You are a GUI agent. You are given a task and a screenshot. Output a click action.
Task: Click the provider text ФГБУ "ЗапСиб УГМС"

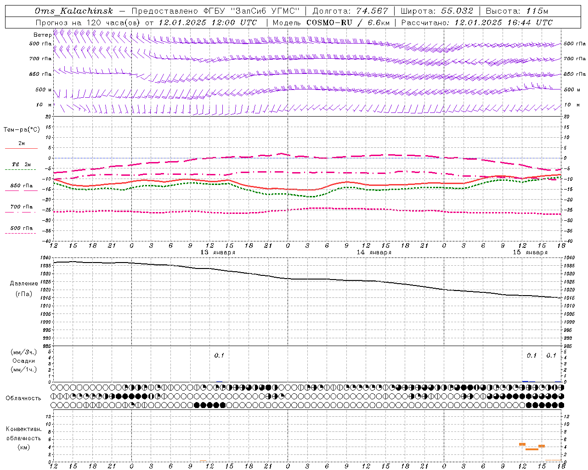click(252, 11)
